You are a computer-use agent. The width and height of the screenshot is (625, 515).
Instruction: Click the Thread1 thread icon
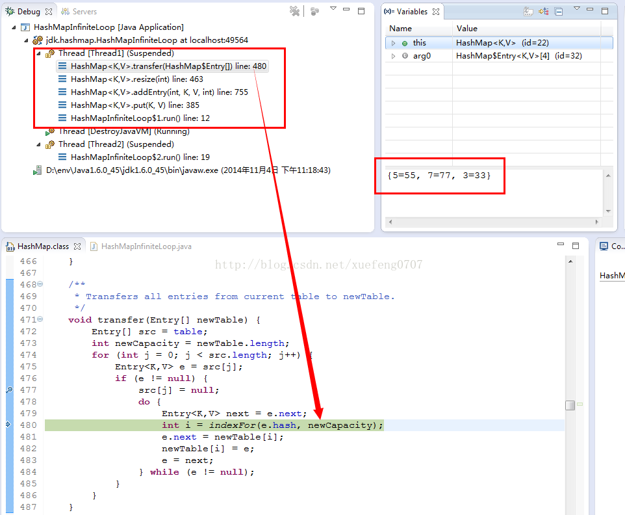pos(50,53)
